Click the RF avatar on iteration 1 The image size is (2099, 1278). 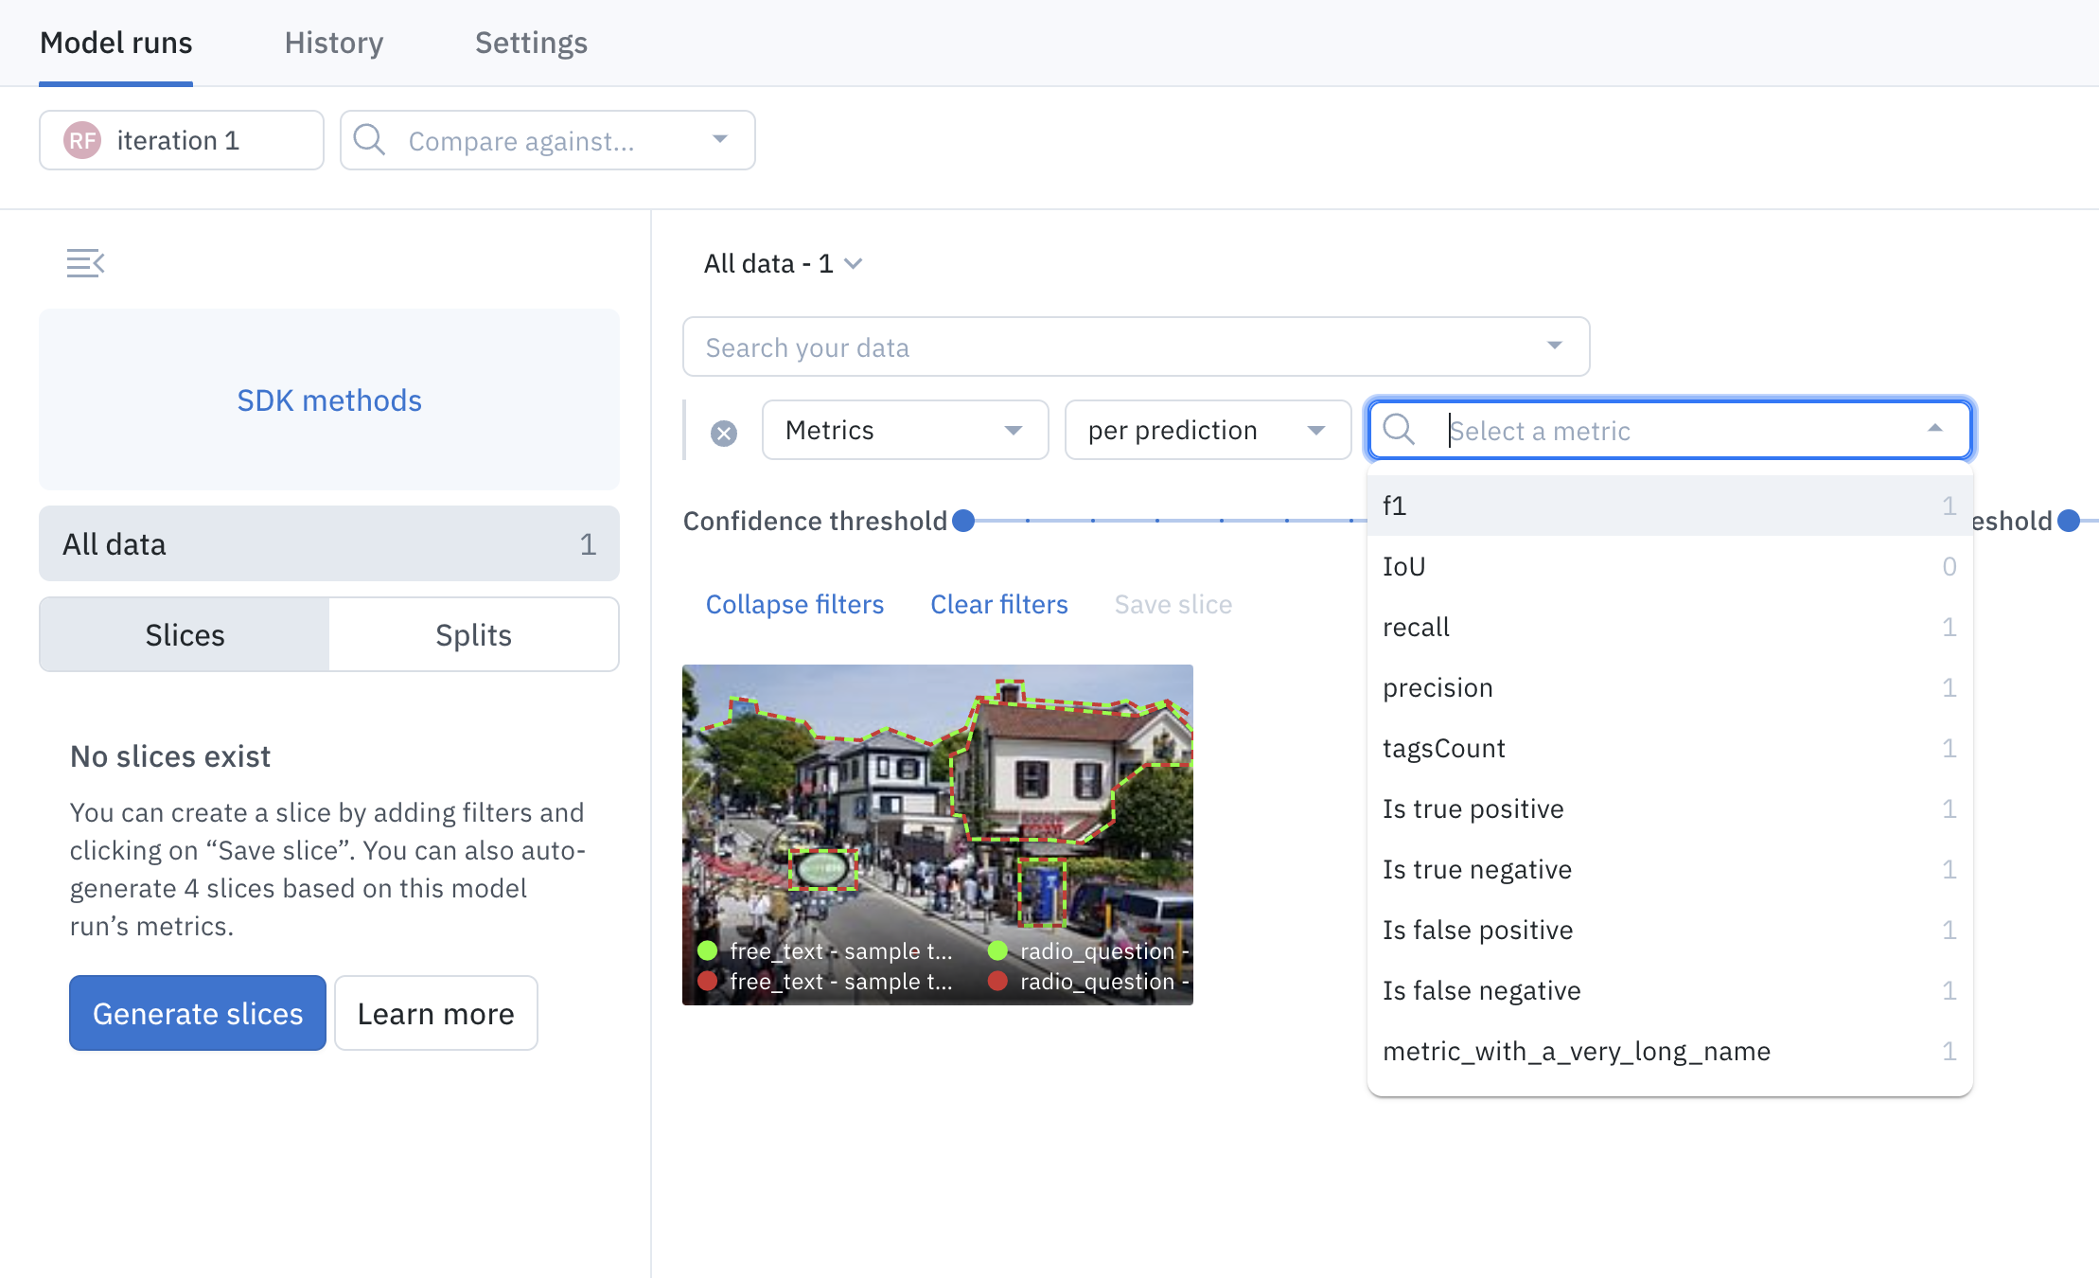tap(82, 140)
